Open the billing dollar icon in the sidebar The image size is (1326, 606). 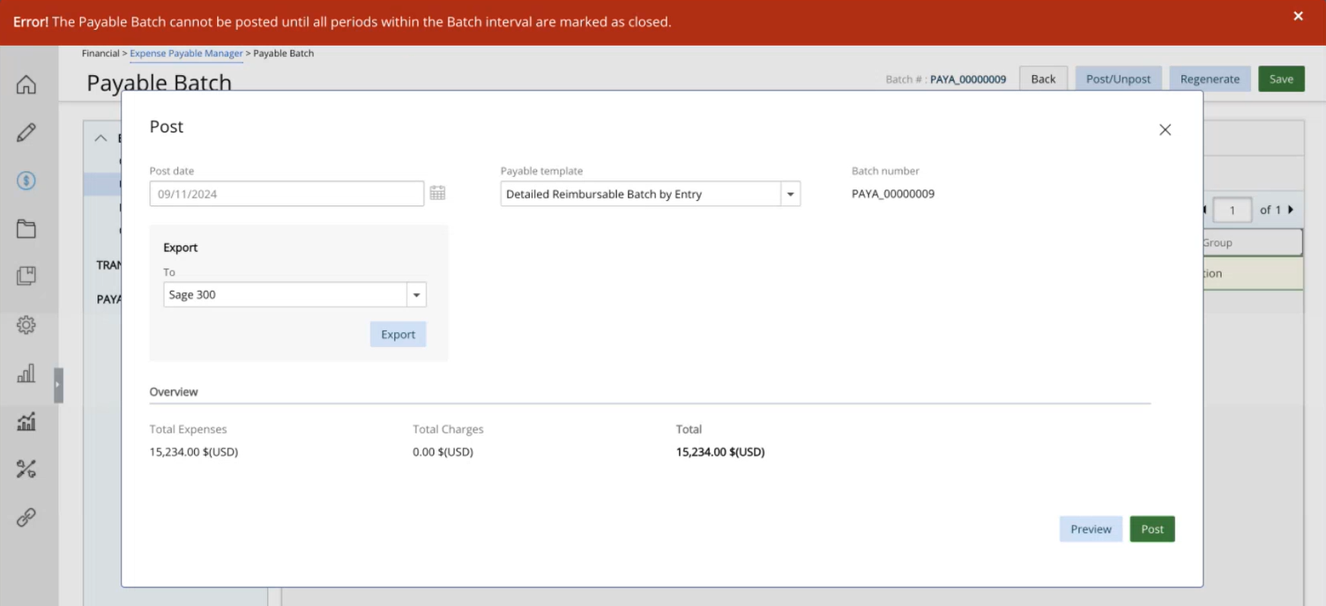(26, 181)
